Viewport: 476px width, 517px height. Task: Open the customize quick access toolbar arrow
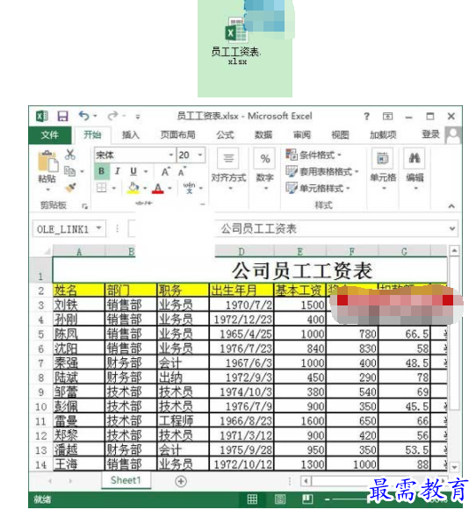pyautogui.click(x=138, y=117)
